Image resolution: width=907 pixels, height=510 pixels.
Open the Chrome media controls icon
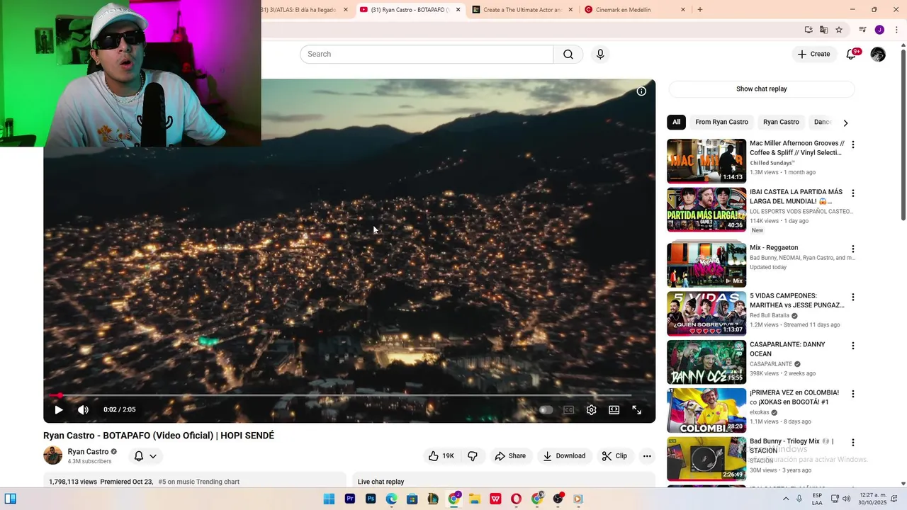click(x=862, y=30)
